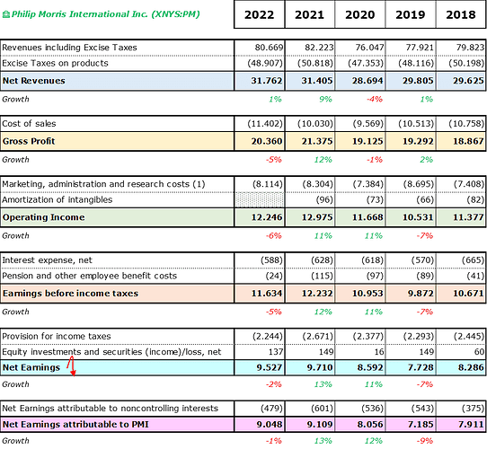Click the (115) pension costs cell
Viewport: 487px width, 449px height.
[322, 276]
